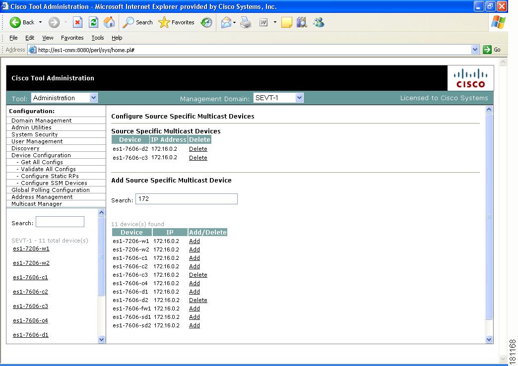518x366 pixels.
Task: Select Get All Configs
Action: click(x=42, y=162)
